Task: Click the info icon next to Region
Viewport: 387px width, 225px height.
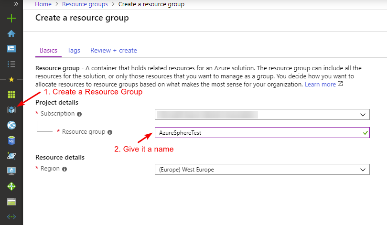Action: tap(64, 169)
